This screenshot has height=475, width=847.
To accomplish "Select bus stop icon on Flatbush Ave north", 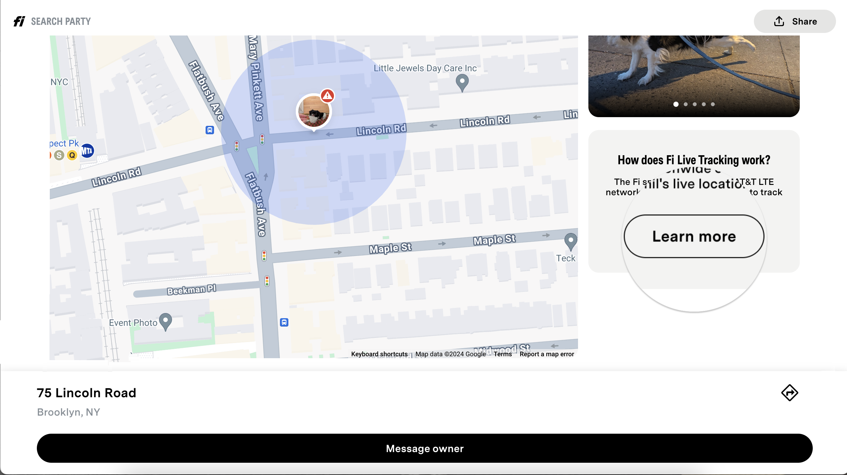I will pos(210,130).
